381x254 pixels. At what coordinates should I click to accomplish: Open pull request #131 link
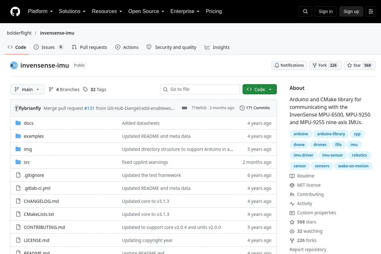pyautogui.click(x=90, y=108)
